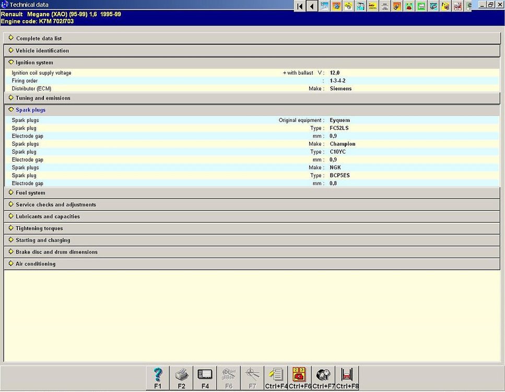
Task: Open the Ctrl+F8 vehicle lift icon
Action: click(x=347, y=378)
